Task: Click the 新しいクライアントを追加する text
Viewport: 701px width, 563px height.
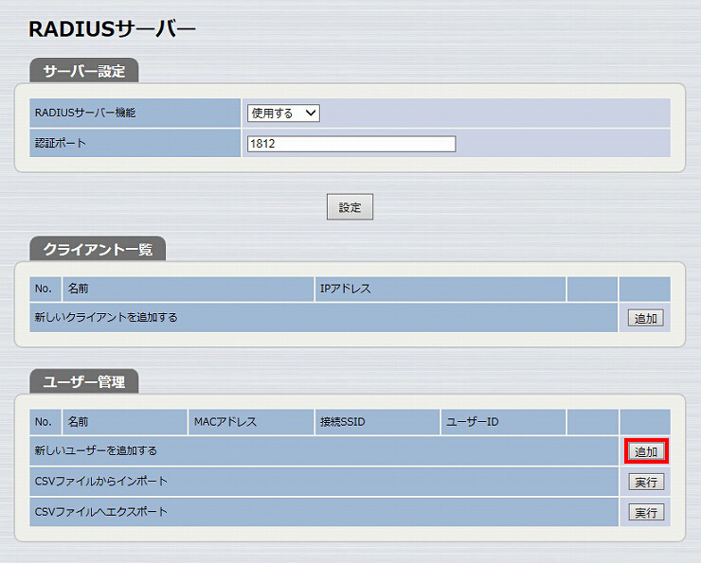Action: (106, 317)
